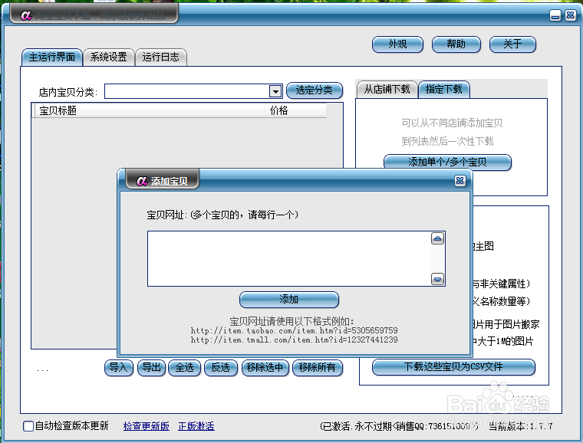Screen dimensions: 583x443
Task: Click the 可以从不同店铺添加宝贝 description text
Action: pyautogui.click(x=452, y=123)
